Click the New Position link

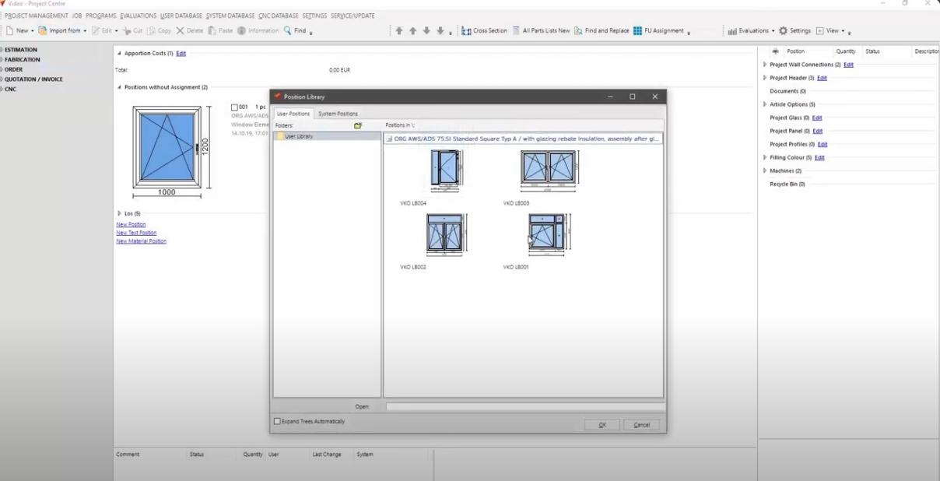tap(130, 224)
